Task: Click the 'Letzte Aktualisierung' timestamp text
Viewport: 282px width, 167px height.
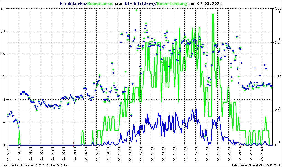Action: coord(35,165)
